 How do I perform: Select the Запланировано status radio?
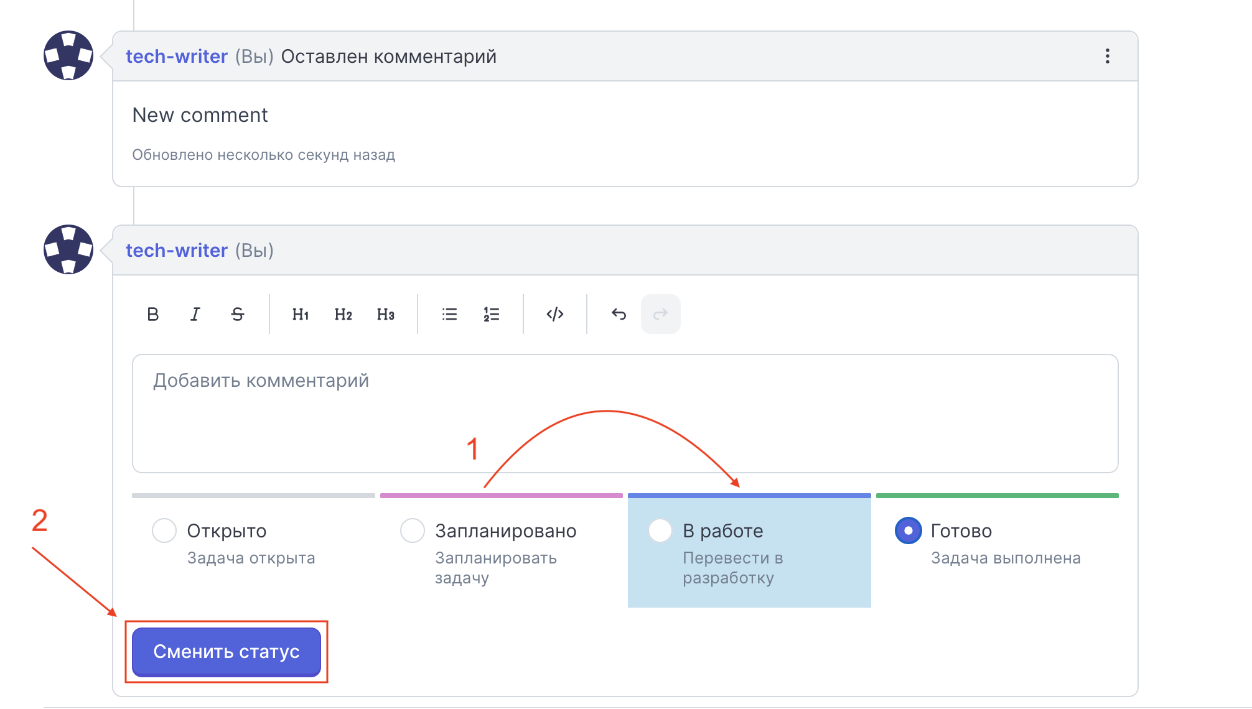click(x=413, y=531)
